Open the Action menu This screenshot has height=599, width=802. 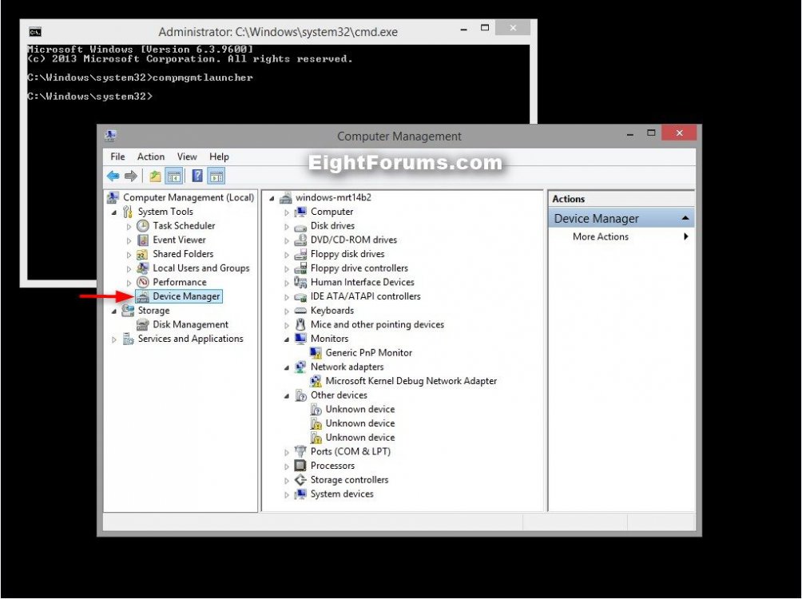pyautogui.click(x=150, y=157)
